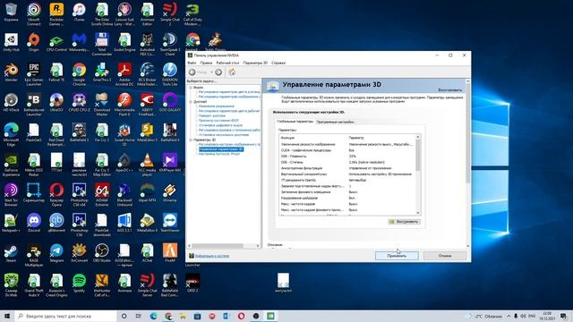This screenshot has width=573, height=322.
Task: Select Spotify desktop icon
Action: pyautogui.click(x=79, y=283)
